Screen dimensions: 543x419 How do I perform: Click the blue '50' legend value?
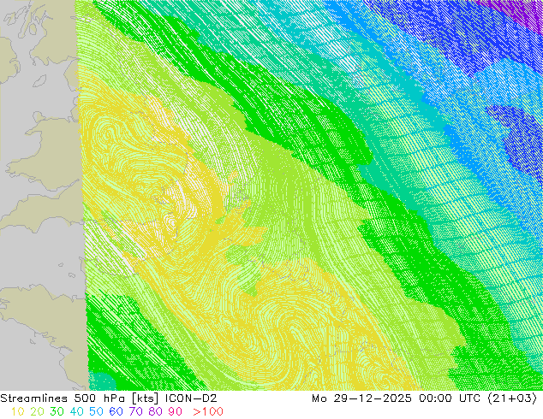click(96, 411)
